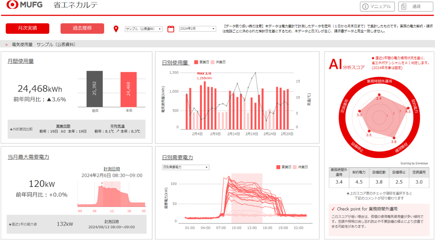435x240 pixels.
Task: Click the 3.4 point on radar chart
Action: tap(379, 95)
